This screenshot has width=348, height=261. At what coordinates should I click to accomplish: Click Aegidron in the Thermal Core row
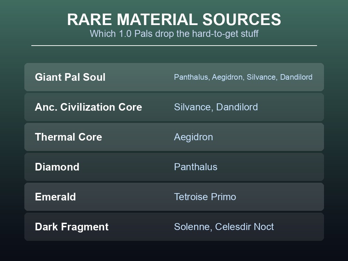[193, 137]
